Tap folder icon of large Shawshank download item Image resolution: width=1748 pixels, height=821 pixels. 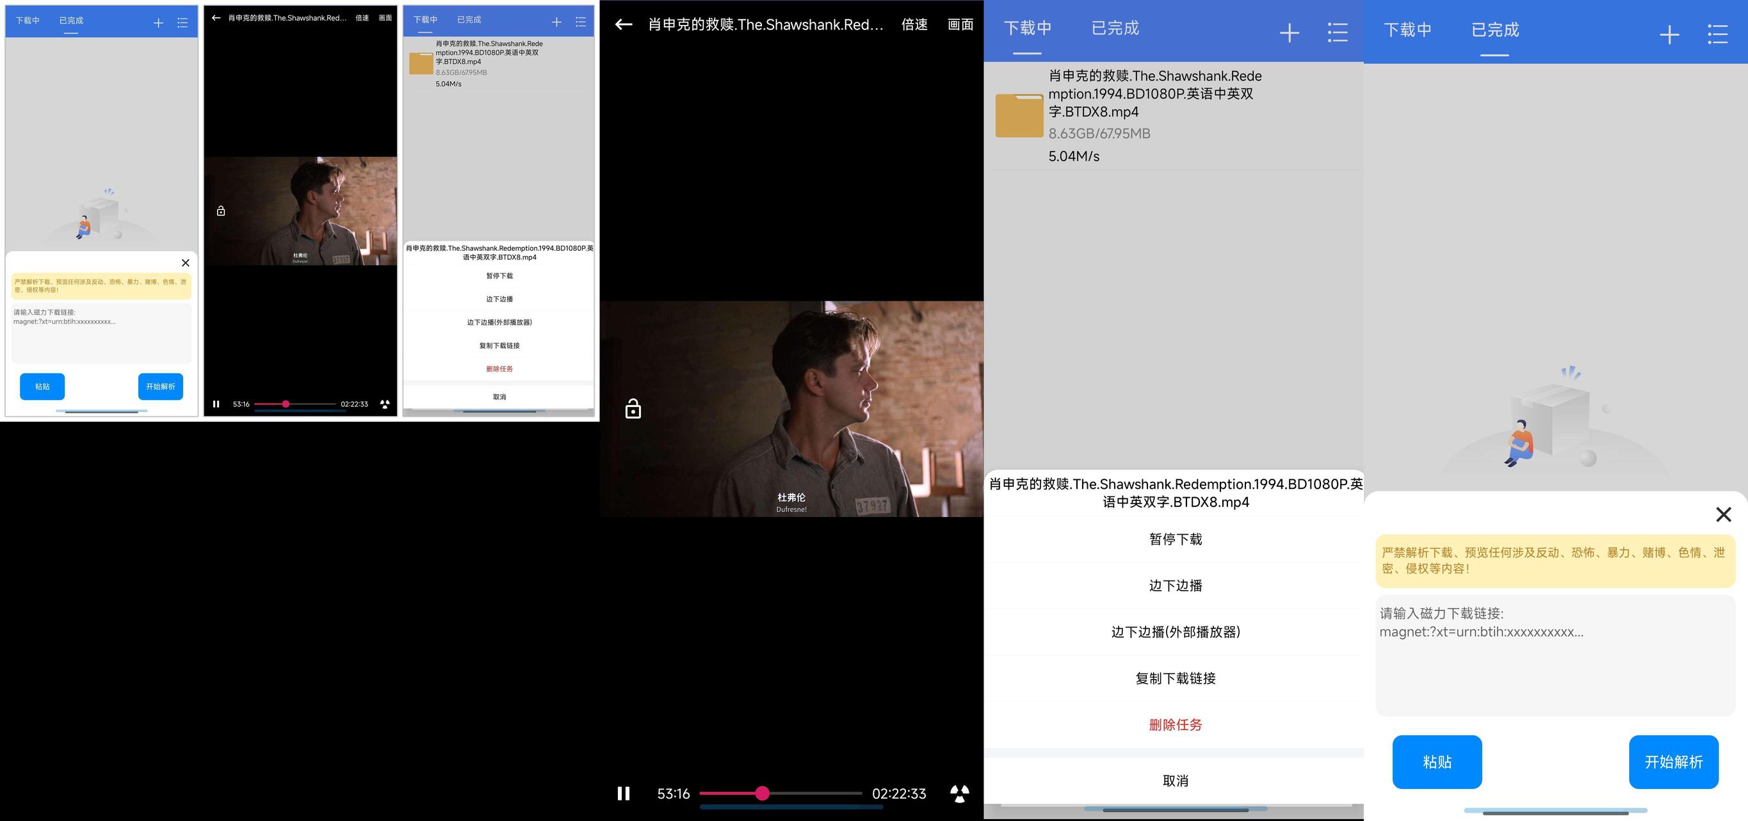1019,115
